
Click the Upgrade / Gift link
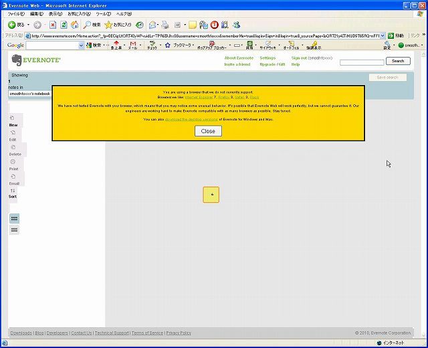(x=272, y=64)
